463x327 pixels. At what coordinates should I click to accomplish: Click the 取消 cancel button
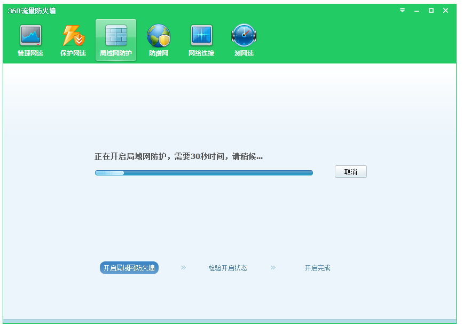pos(350,172)
